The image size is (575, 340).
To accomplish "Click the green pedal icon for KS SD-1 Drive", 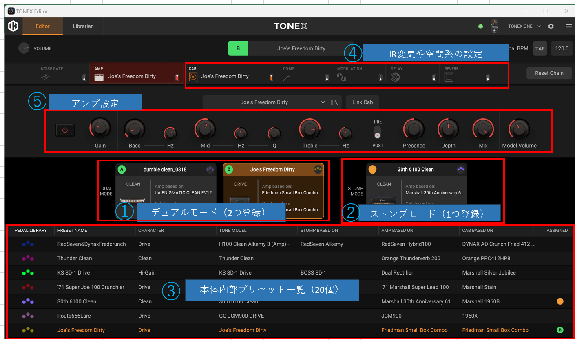I will click(28, 272).
